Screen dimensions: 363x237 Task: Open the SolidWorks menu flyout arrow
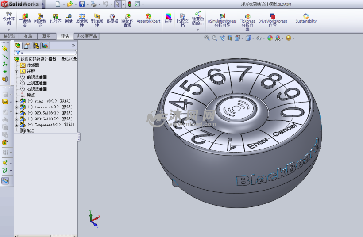point(43,4)
